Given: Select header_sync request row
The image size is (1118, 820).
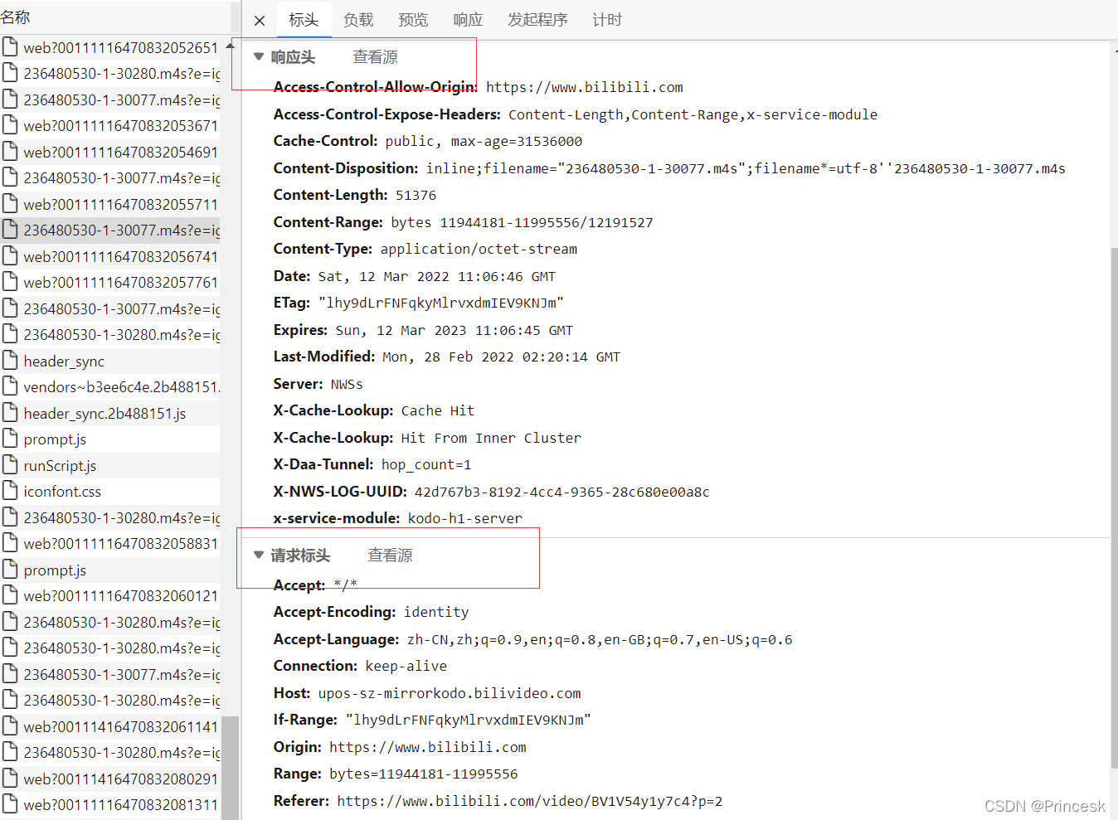Looking at the screenshot, I should pyautogui.click(x=110, y=361).
